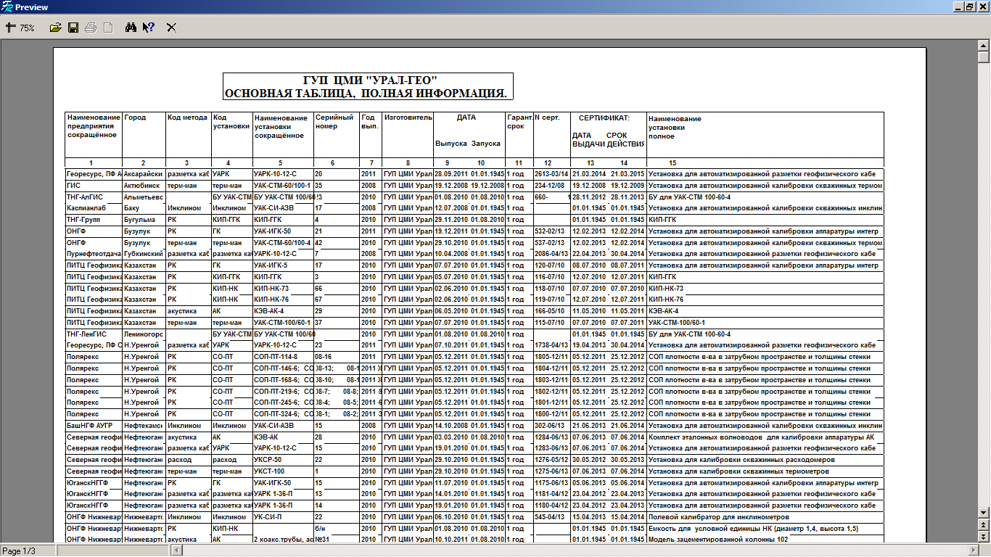Click the company cell Пурнефтеотдача

(x=94, y=254)
